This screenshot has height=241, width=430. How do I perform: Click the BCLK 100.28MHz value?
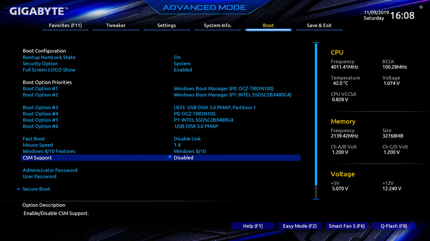(x=395, y=67)
